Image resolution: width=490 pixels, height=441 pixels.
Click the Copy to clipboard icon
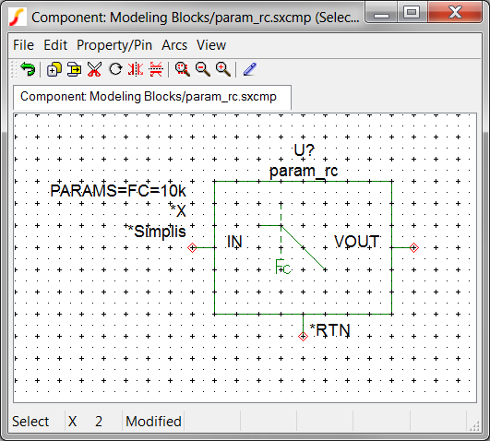tap(75, 69)
